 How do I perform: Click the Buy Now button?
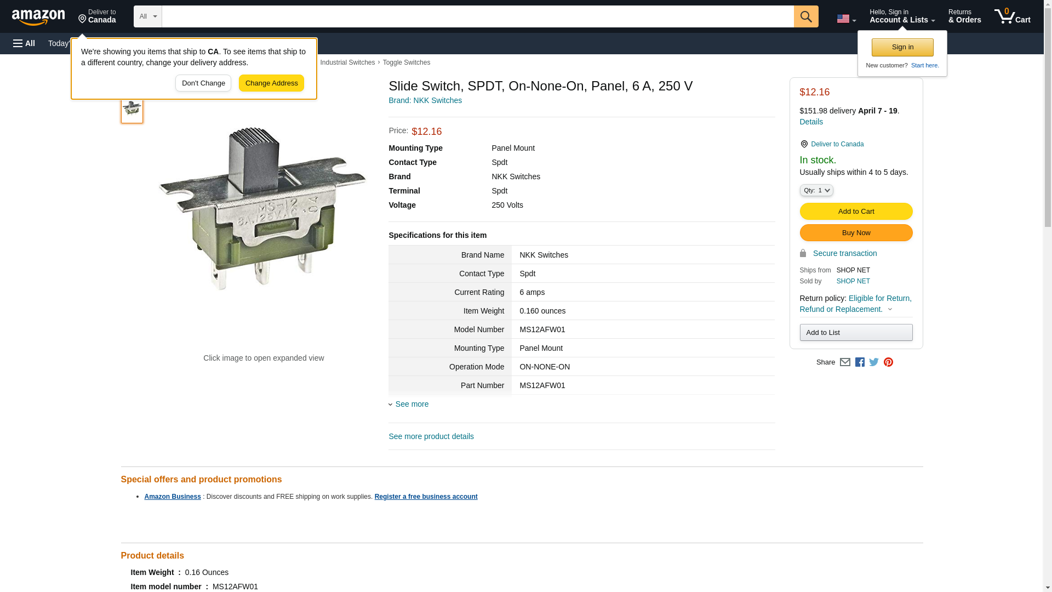pos(856,233)
